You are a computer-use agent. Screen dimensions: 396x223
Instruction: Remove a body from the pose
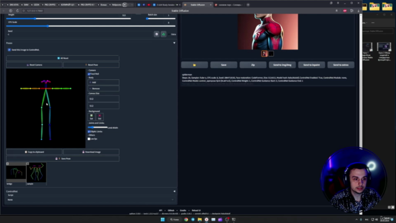[x=103, y=89]
